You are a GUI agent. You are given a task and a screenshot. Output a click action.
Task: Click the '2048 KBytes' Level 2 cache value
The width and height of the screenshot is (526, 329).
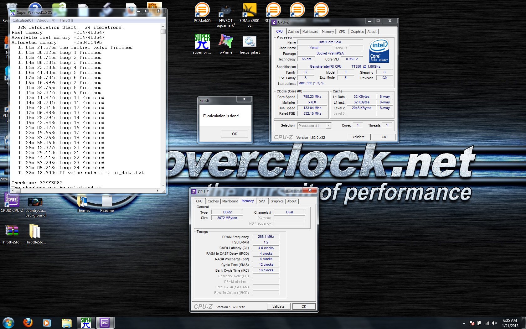pyautogui.click(x=361, y=108)
